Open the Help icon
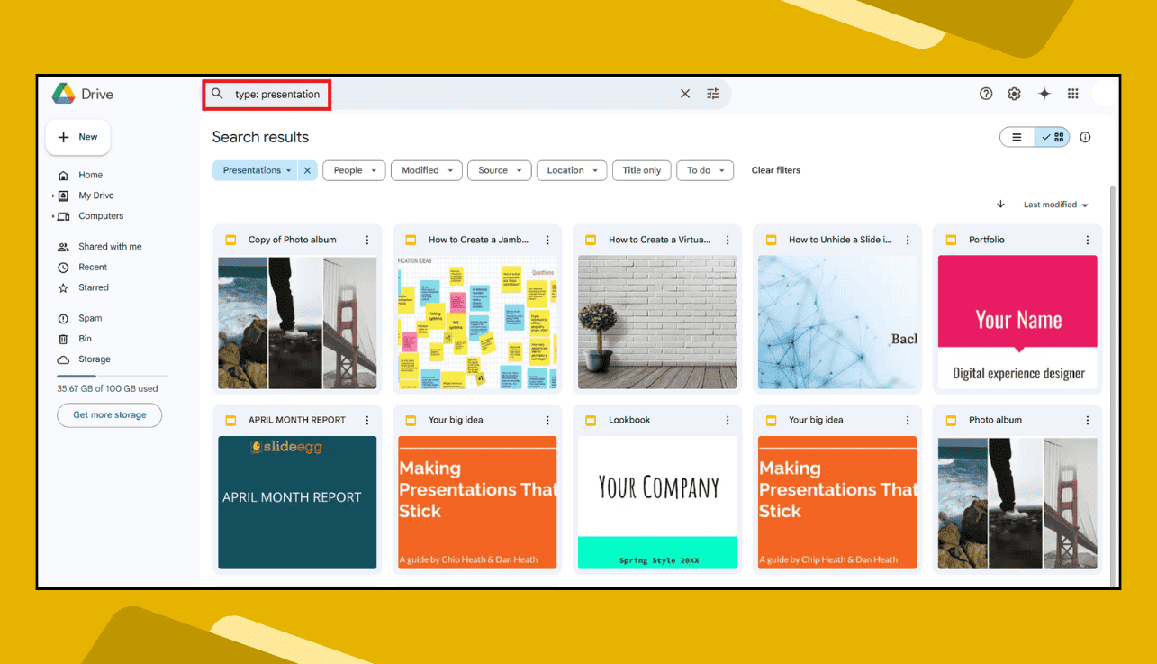Viewport: 1157px width, 664px height. coord(985,93)
